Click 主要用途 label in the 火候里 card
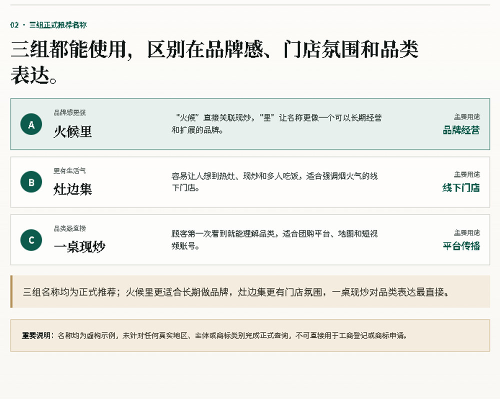 click(467, 116)
